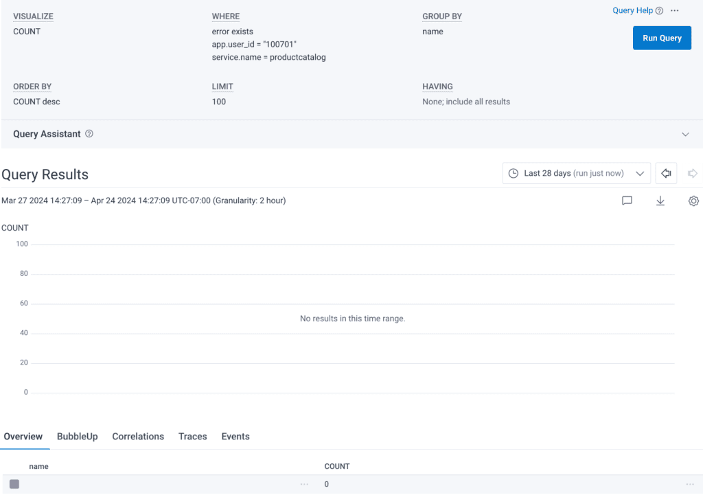Open the Last 28 days time dropdown

(x=576, y=174)
